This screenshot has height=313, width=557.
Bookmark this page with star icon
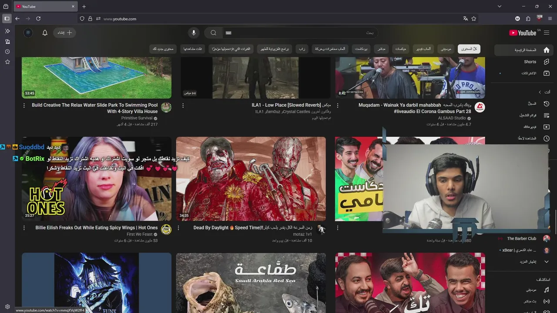click(474, 19)
